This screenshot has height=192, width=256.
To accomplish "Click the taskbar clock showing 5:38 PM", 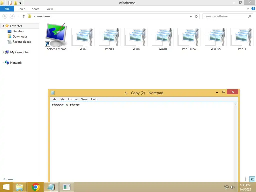I will click(x=245, y=187).
